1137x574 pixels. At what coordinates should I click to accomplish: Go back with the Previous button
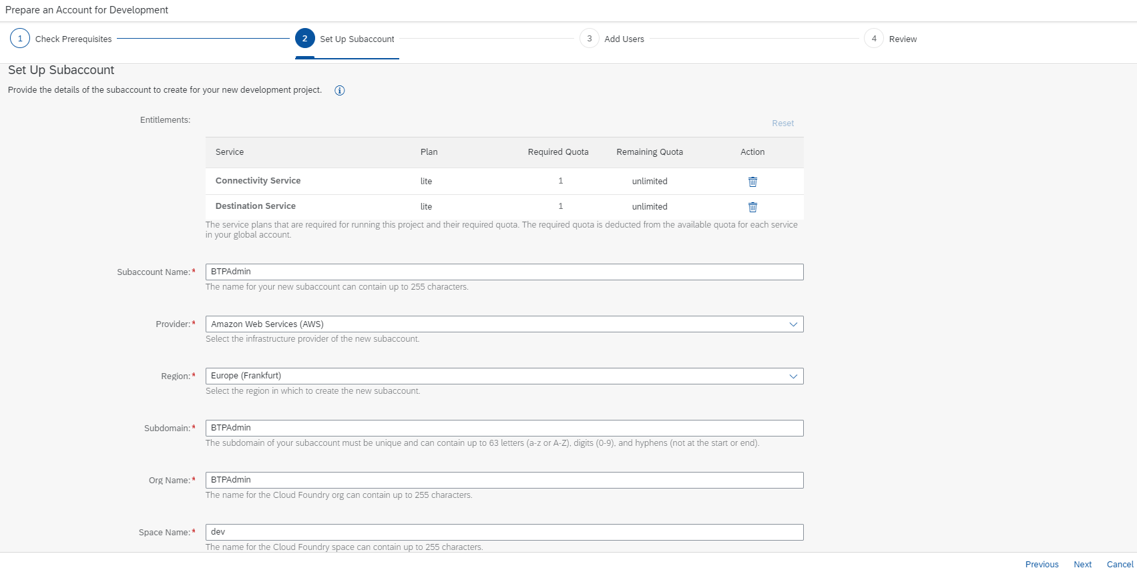(x=1042, y=564)
